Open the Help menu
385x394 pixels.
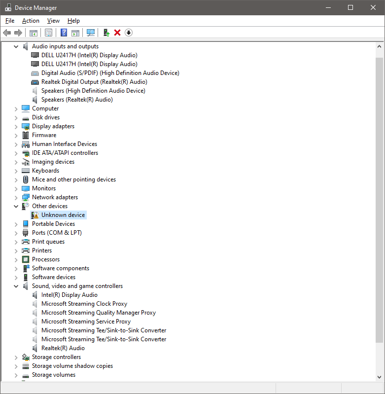coord(73,21)
